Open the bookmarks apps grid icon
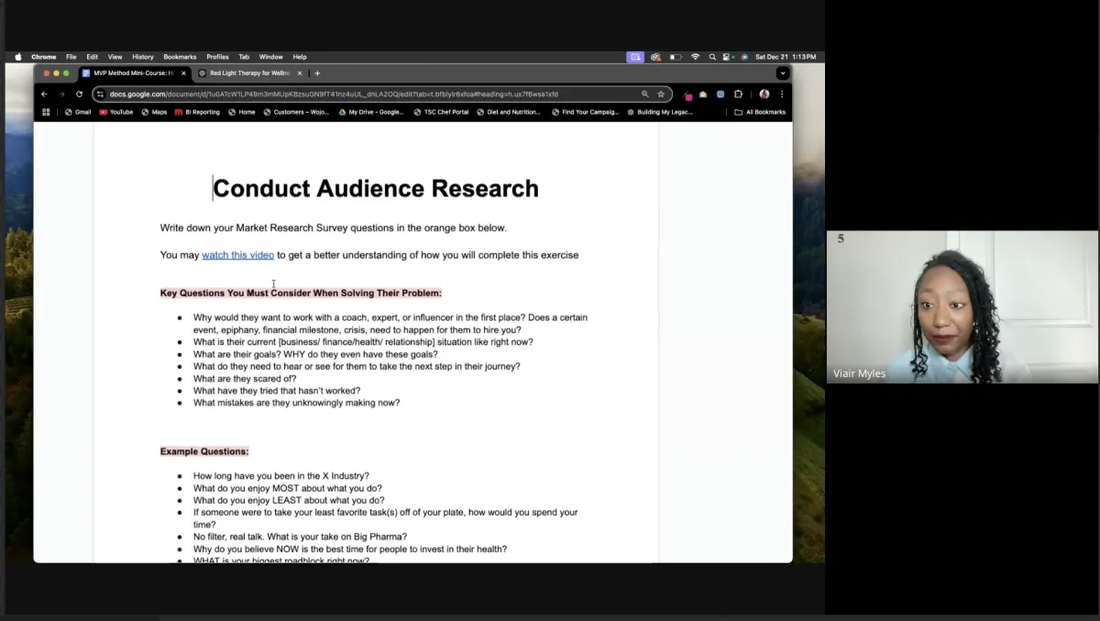The width and height of the screenshot is (1100, 621). (x=47, y=112)
